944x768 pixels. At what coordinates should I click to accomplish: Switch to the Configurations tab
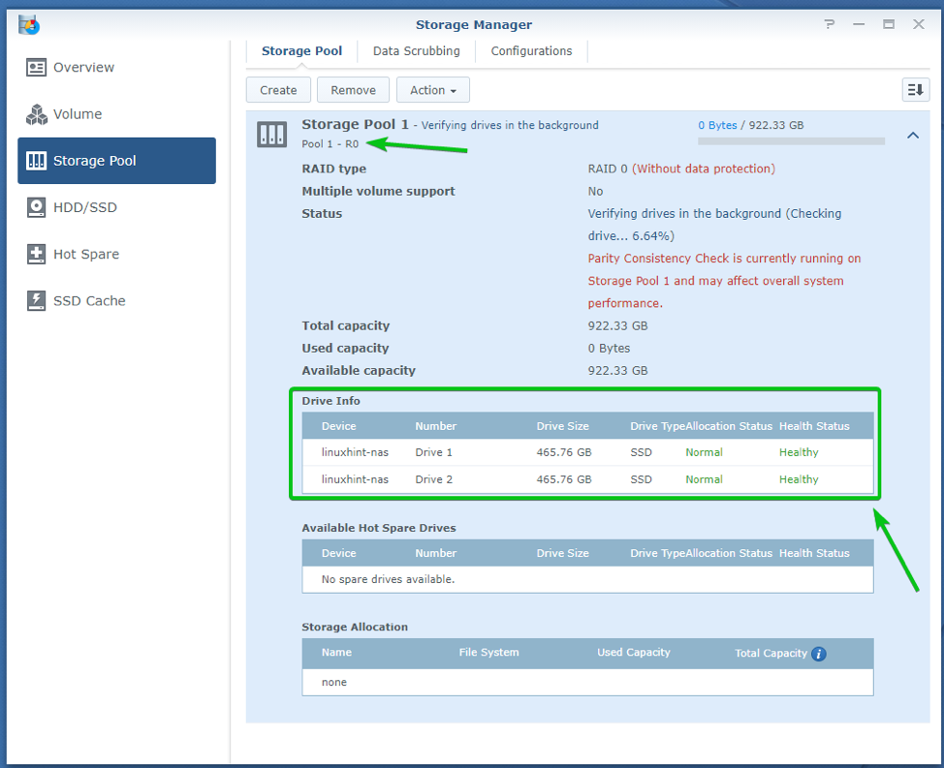click(x=531, y=51)
